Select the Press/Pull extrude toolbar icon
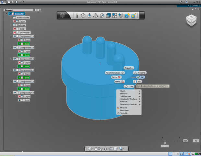This screenshot has width=201, height=156. (89, 16)
